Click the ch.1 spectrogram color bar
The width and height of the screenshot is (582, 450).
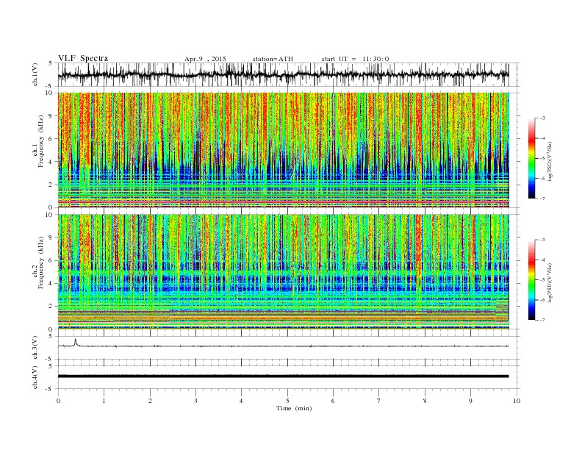pyautogui.click(x=532, y=159)
